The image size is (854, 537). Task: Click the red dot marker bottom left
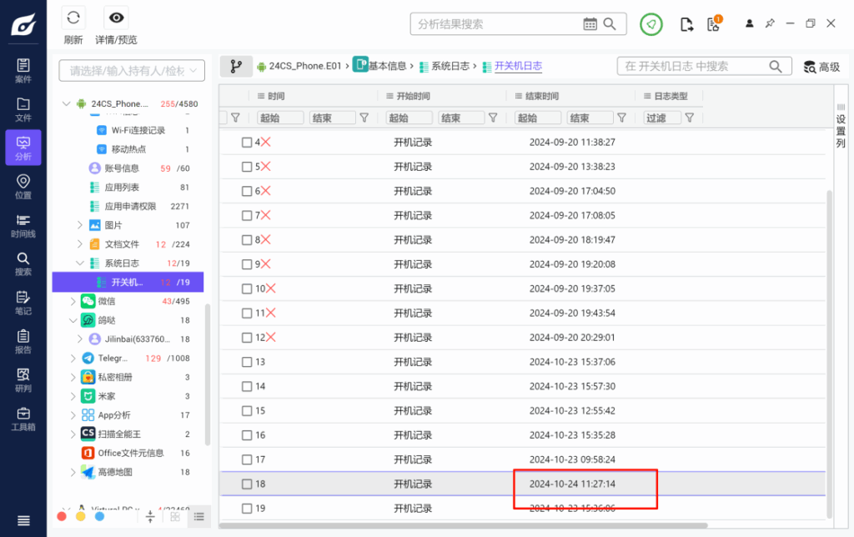(x=60, y=516)
